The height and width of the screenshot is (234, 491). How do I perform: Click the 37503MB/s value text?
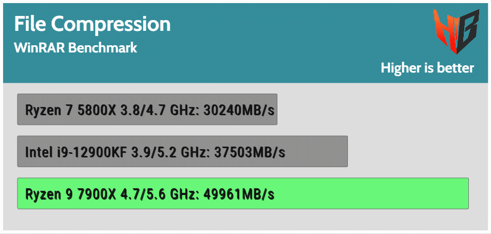[250, 152]
